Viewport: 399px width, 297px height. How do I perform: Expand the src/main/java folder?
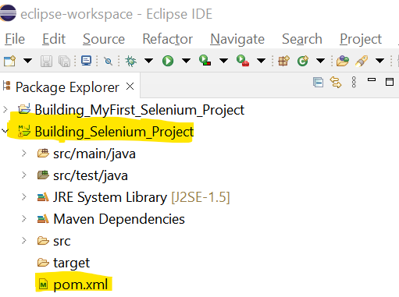tap(24, 154)
